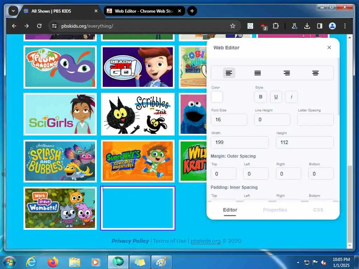359x269 pixels.
Task: Open the Downloads icon
Action: pos(307,26)
